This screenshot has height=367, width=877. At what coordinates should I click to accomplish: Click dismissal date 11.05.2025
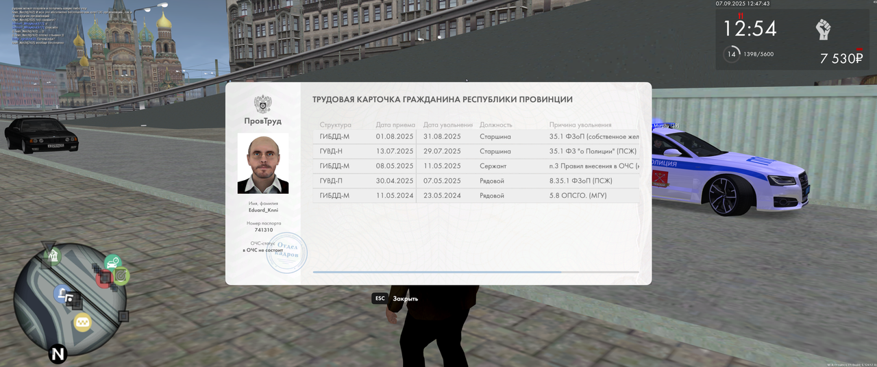[442, 166]
